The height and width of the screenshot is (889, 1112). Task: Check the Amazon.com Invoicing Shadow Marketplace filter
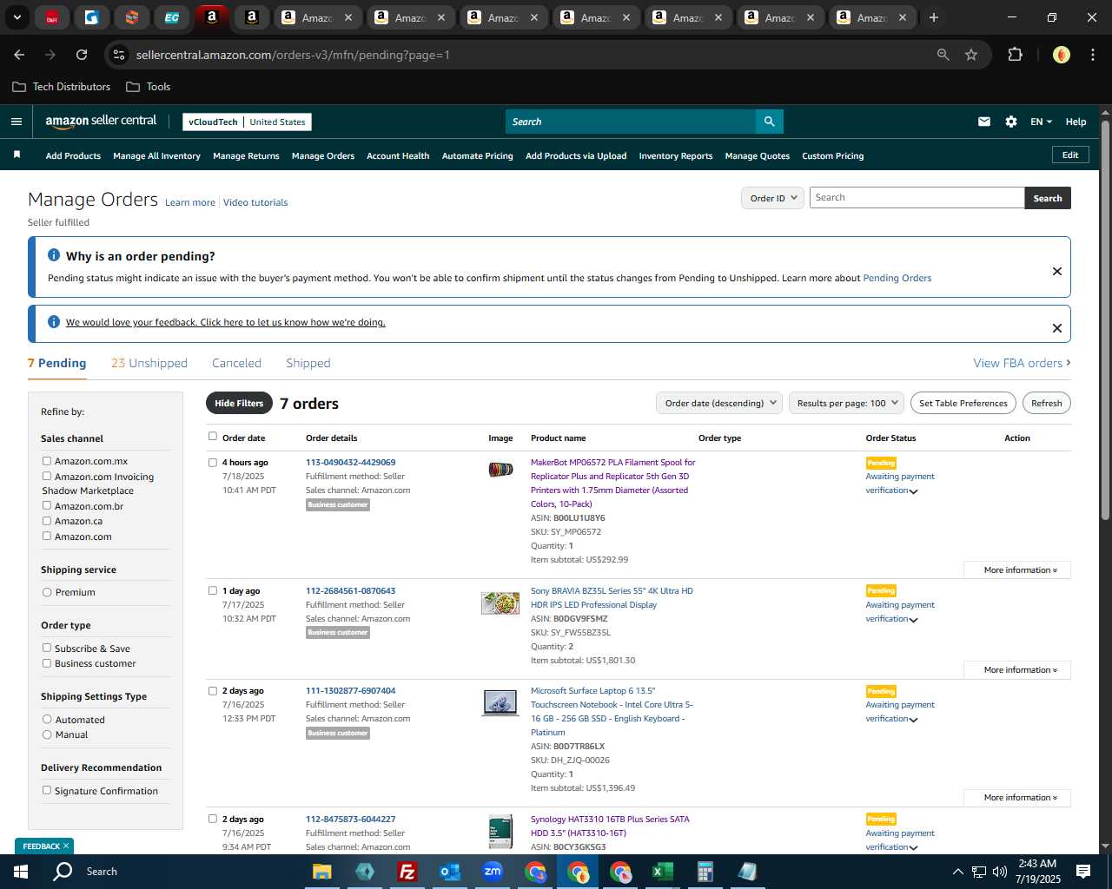click(47, 476)
